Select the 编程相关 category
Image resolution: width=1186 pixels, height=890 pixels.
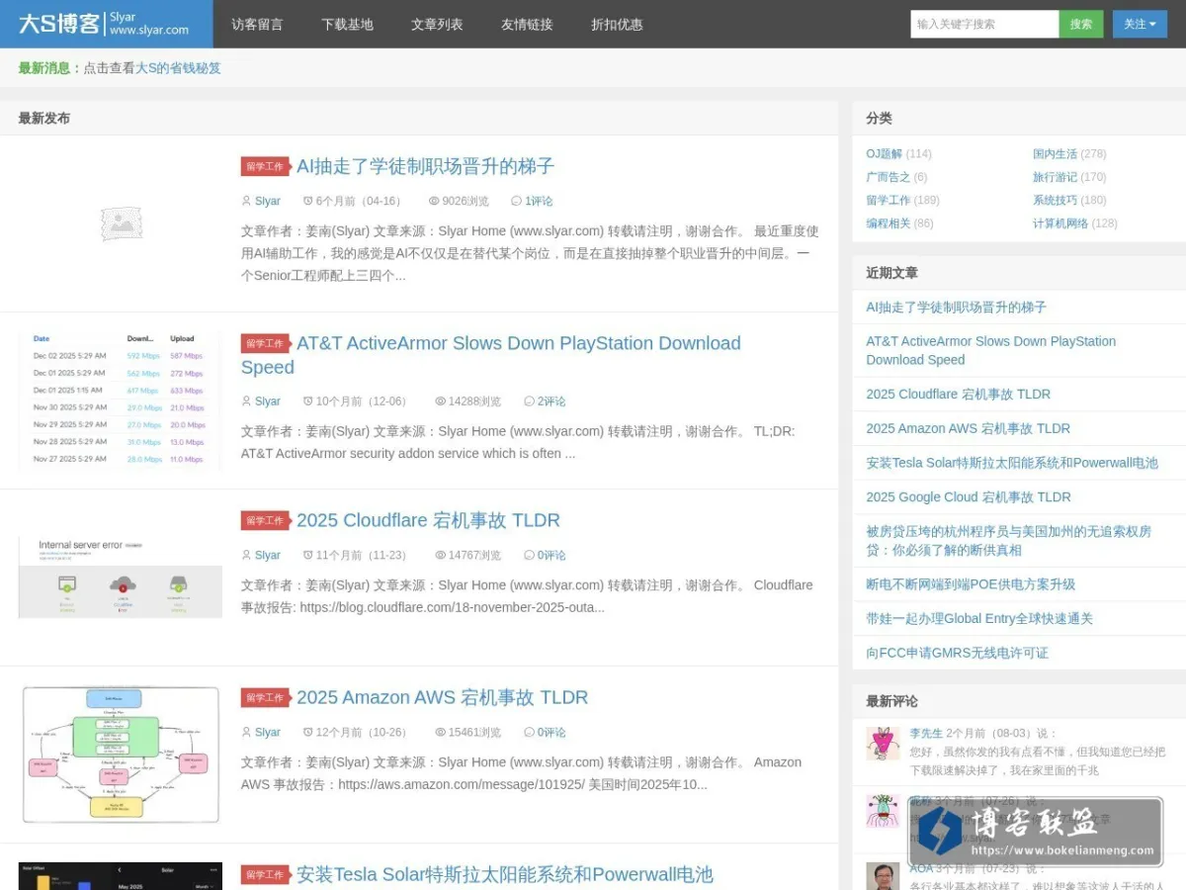(888, 223)
